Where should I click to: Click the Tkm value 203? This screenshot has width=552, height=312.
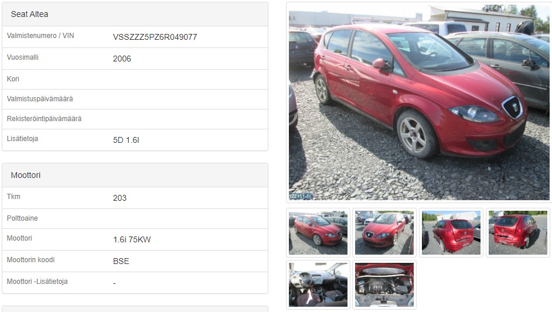coord(120,198)
